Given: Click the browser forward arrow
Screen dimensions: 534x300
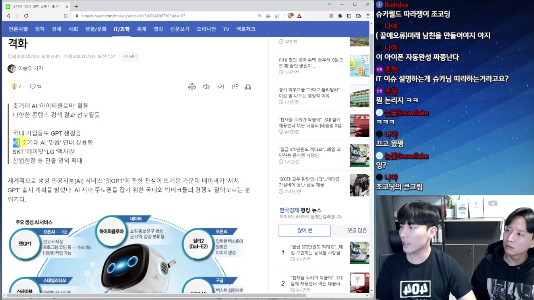Looking at the screenshot, I should click(x=17, y=16).
